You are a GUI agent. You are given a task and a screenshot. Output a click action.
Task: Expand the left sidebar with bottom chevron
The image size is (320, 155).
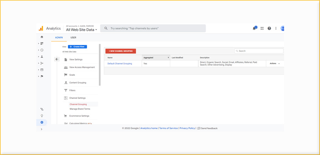[x=42, y=129]
